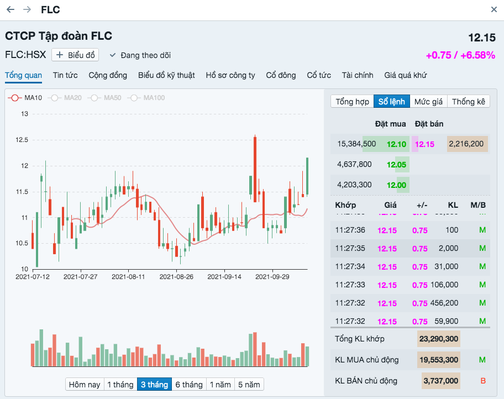Click the 2021-09-29 date axis label
The height and width of the screenshot is (399, 504).
pos(272,277)
